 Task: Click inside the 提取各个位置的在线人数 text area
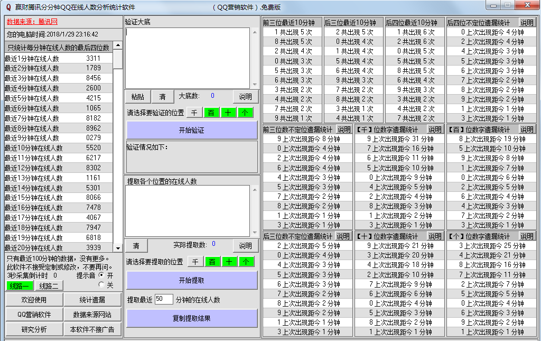(x=188, y=211)
